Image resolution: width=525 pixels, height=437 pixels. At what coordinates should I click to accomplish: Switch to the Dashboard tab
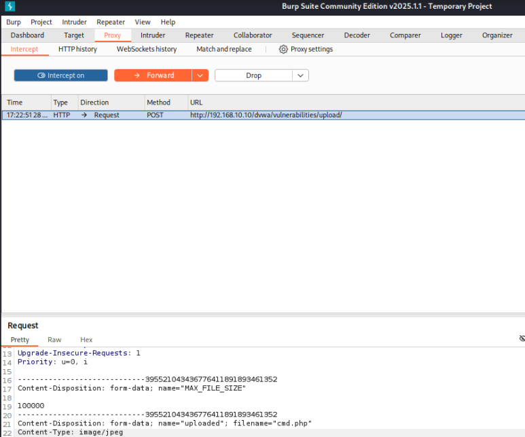27,35
